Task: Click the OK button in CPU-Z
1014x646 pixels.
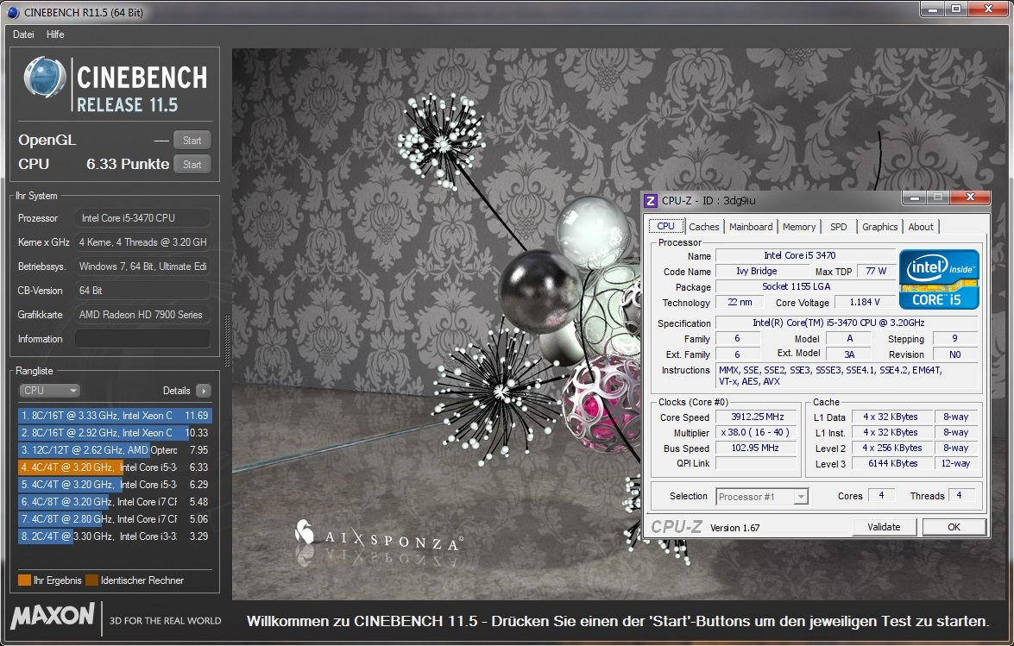Action: point(954,527)
